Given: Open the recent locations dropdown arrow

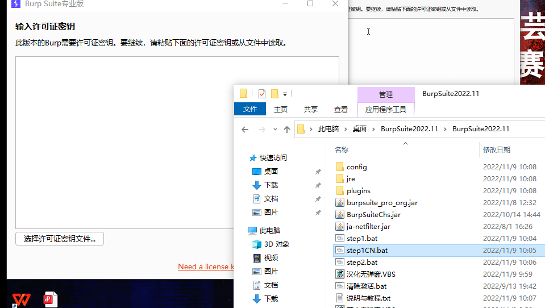Looking at the screenshot, I should [x=275, y=130].
